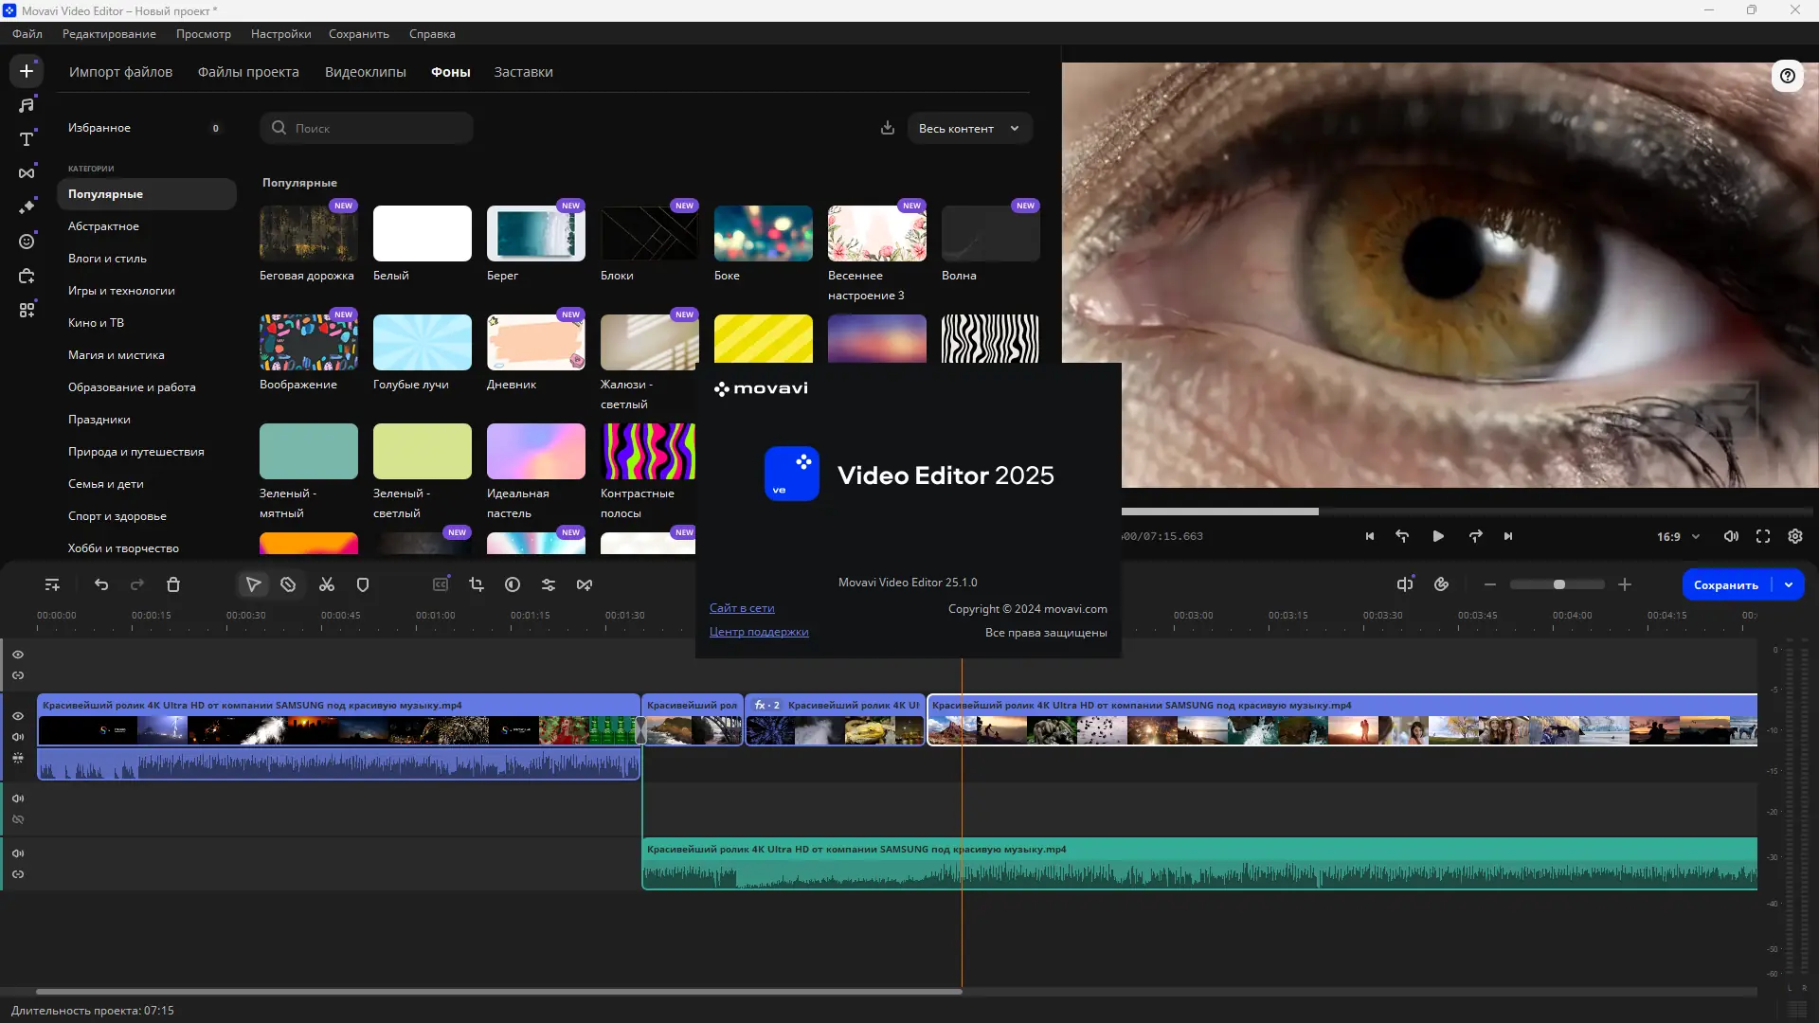This screenshot has height=1023, width=1819.
Task: Hide the main video track with eye icon
Action: coord(18,716)
